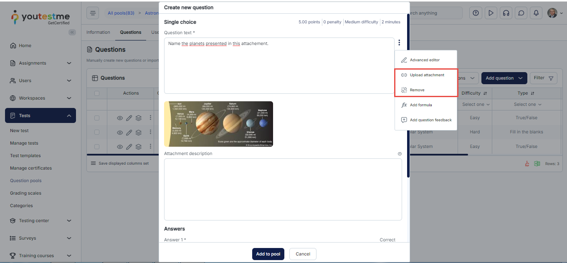Open the three-dot question text options menu
This screenshot has height=263, width=567.
click(399, 43)
